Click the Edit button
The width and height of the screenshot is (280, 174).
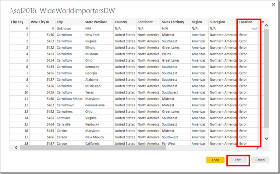(x=238, y=160)
